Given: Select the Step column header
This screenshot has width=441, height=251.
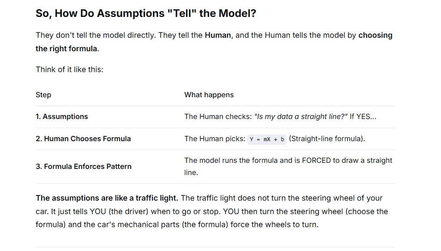Looking at the screenshot, I should [x=43, y=95].
